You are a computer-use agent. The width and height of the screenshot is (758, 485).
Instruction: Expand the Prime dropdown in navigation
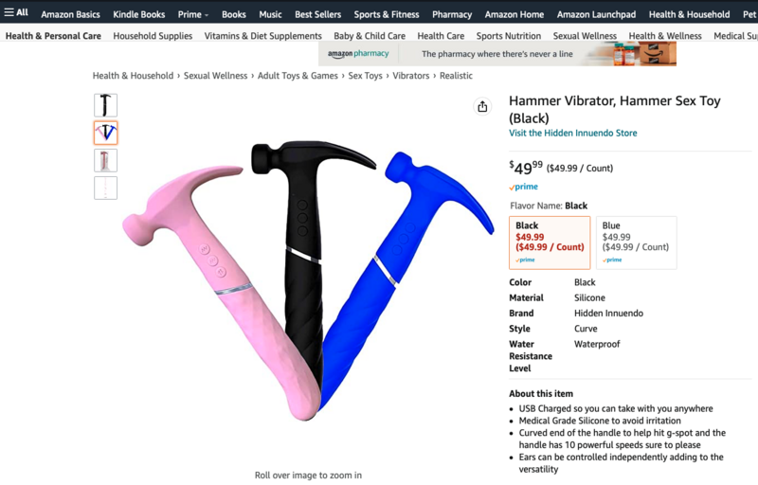(193, 14)
